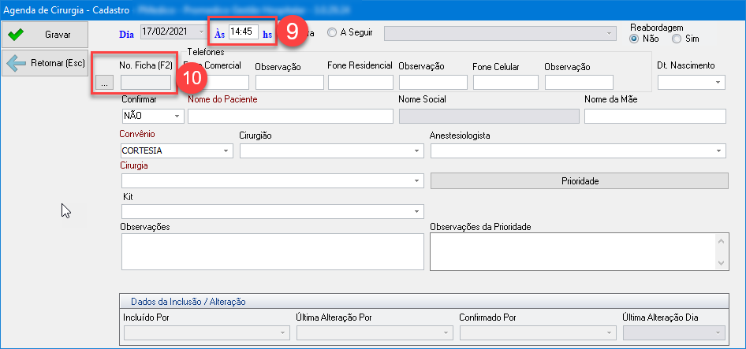Screen dimensions: 746x349
Task: Click the time field showing 14:45
Action: (242, 32)
